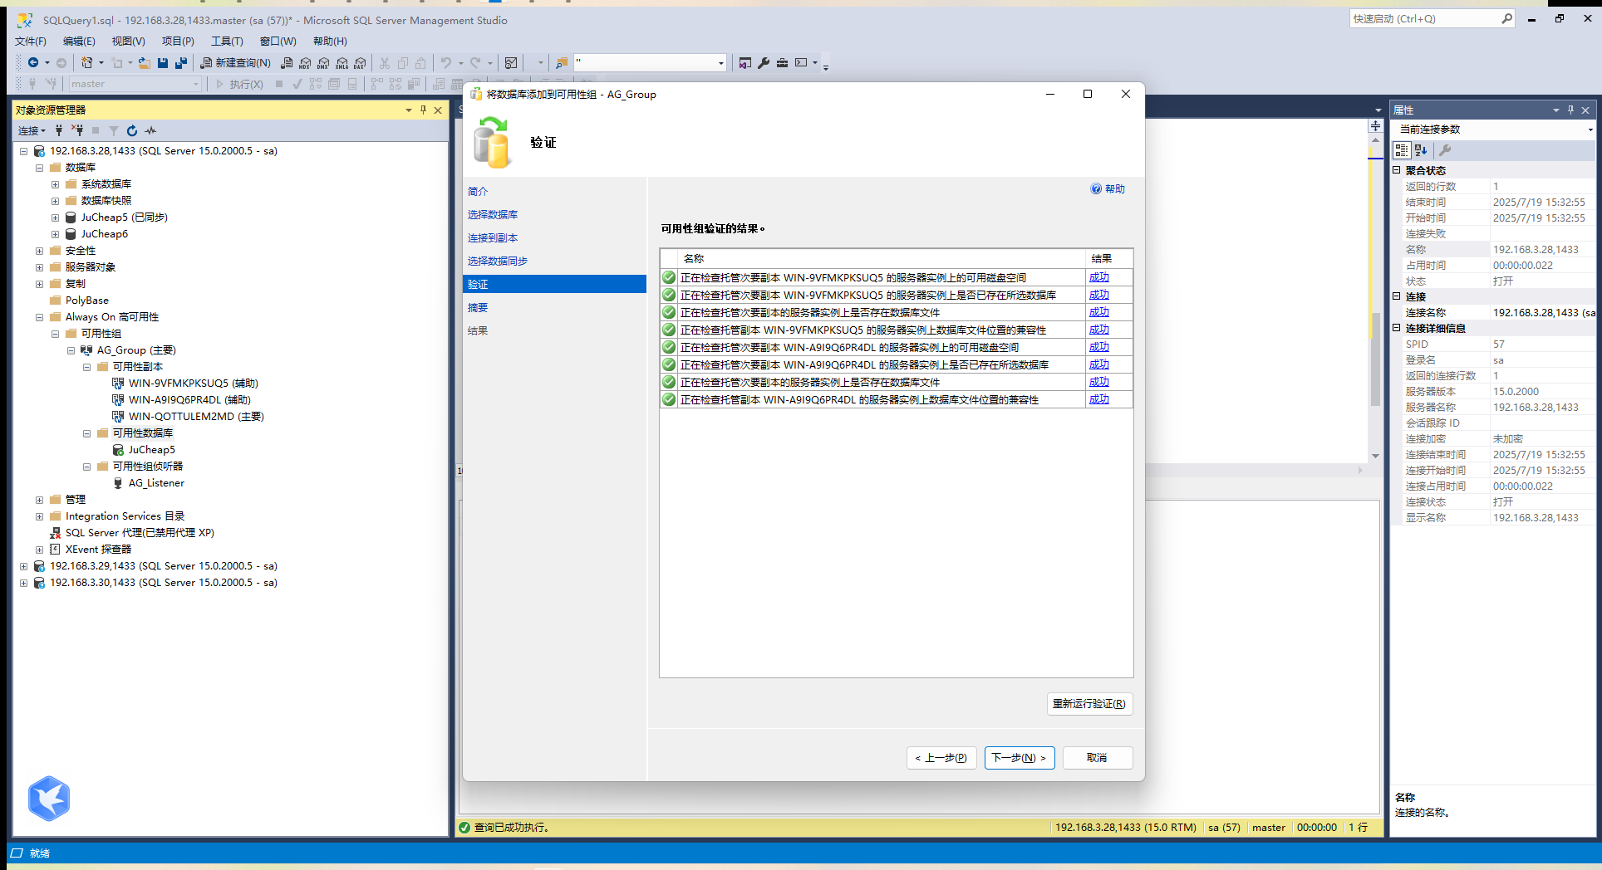This screenshot has height=870, width=1602.
Task: Click the Open File folder icon
Action: (145, 62)
